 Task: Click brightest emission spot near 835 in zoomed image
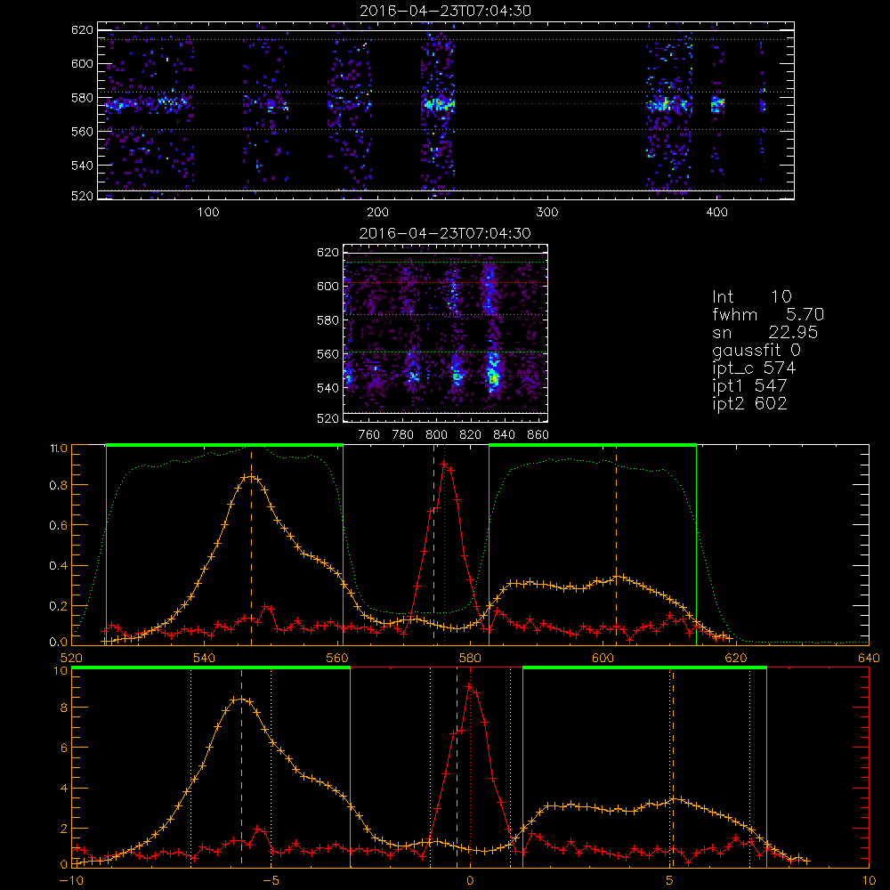point(494,378)
